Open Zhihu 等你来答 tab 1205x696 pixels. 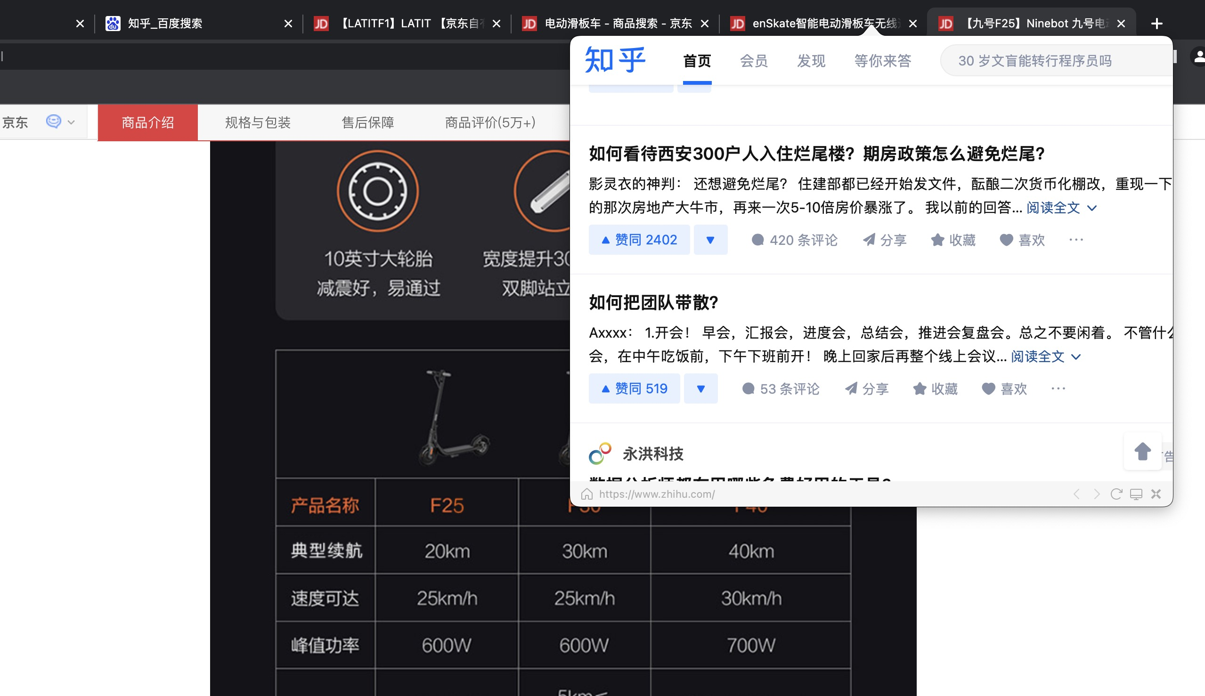tap(882, 60)
